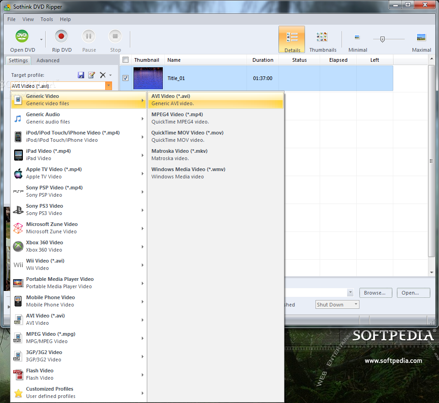The height and width of the screenshot is (403, 439).
Task: Select the Sony PS3 Video PlayStation icon
Action: pyautogui.click(x=18, y=210)
